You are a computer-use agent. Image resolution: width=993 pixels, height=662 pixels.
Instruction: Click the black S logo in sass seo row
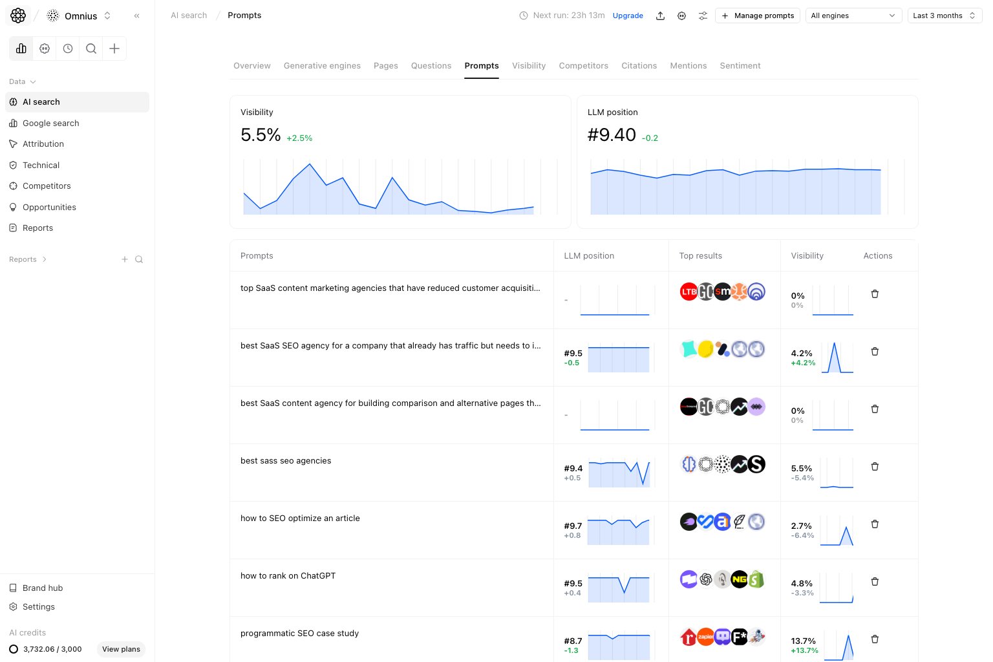[x=756, y=464]
